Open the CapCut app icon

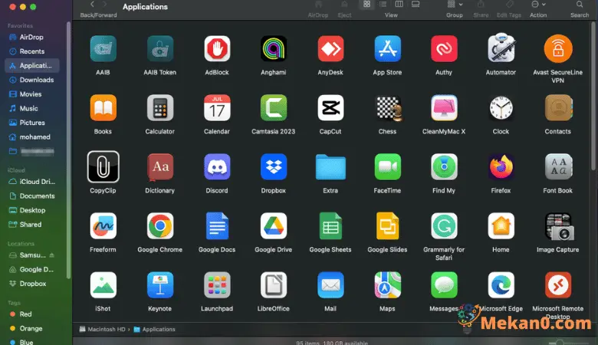tap(330, 108)
